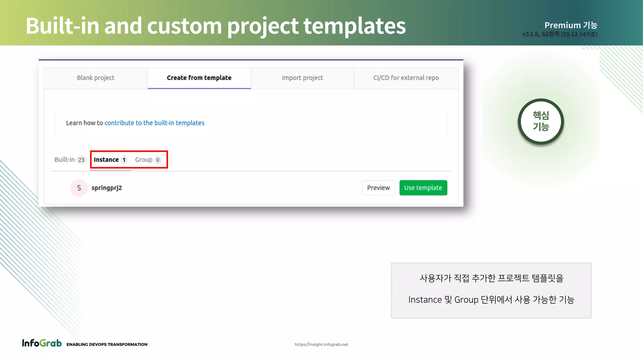The width and height of the screenshot is (643, 362).
Task: Click the Built-in and custom project templates title
Action: (216, 26)
